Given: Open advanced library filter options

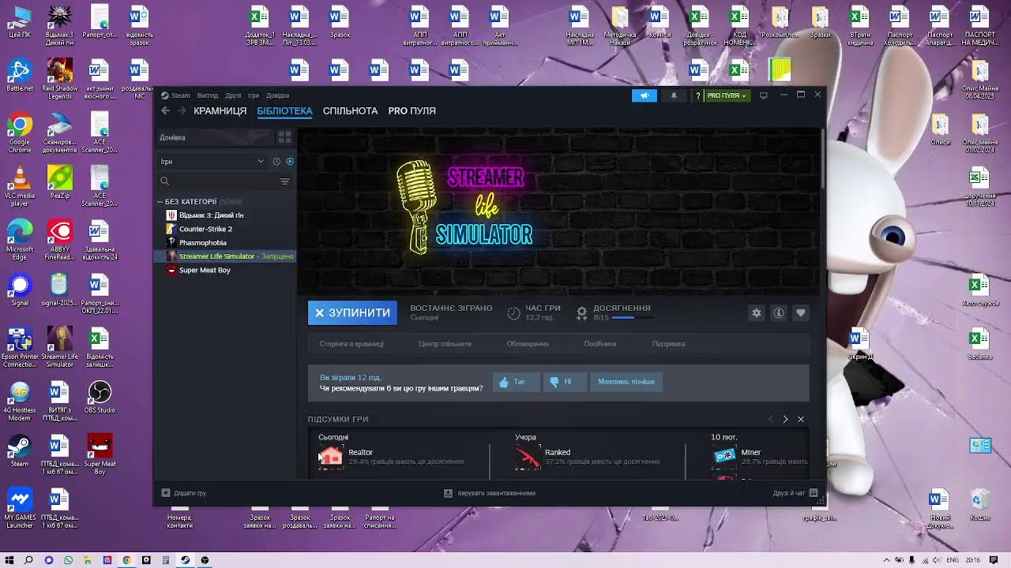Looking at the screenshot, I should coord(285,181).
